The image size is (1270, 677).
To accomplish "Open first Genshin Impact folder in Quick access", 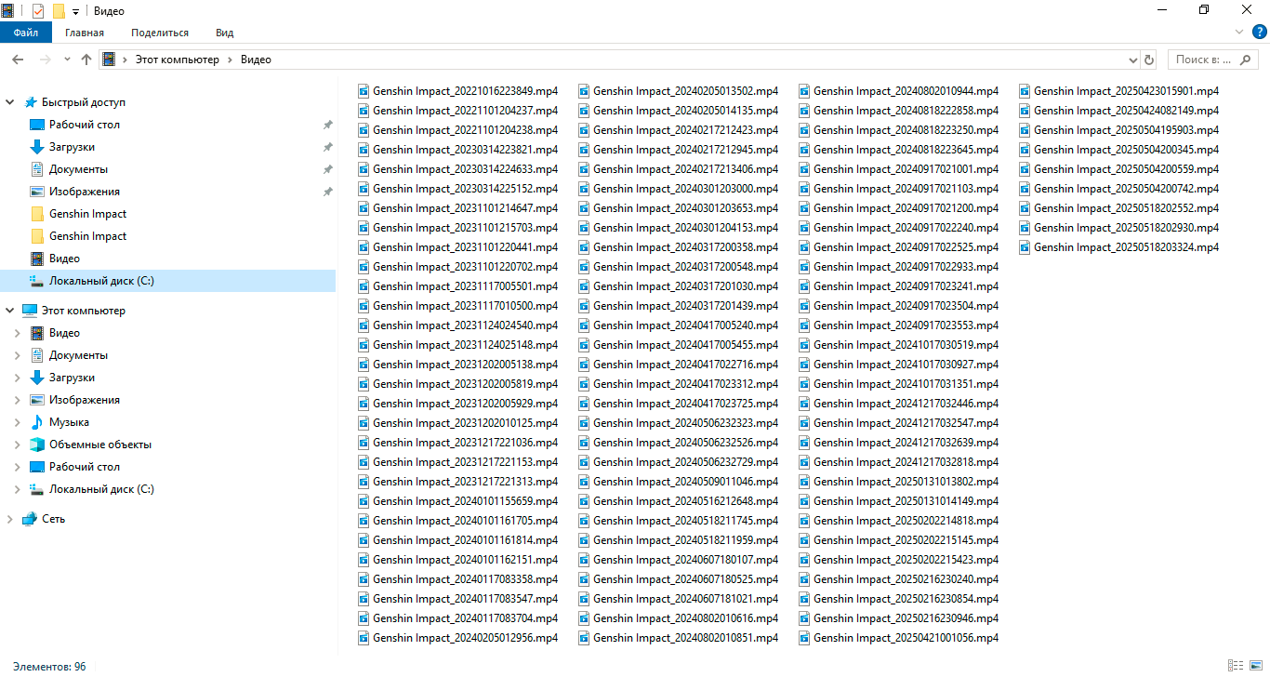I will pyautogui.click(x=87, y=214).
